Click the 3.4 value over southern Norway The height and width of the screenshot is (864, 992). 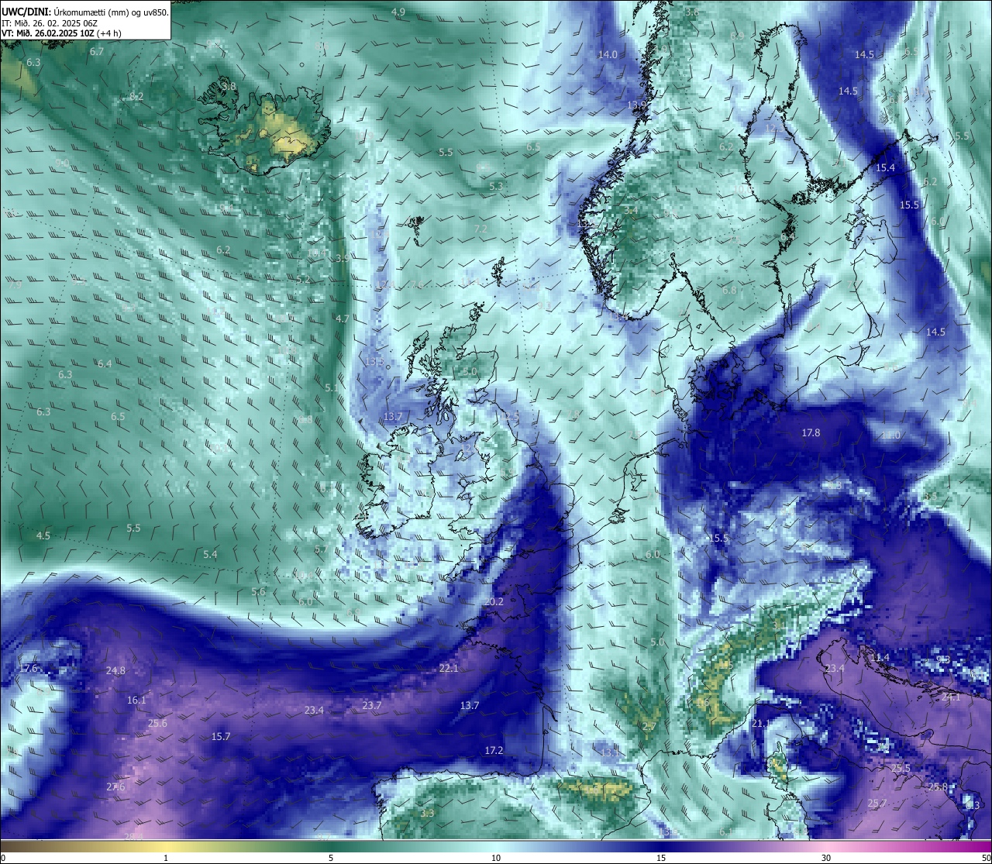click(631, 209)
